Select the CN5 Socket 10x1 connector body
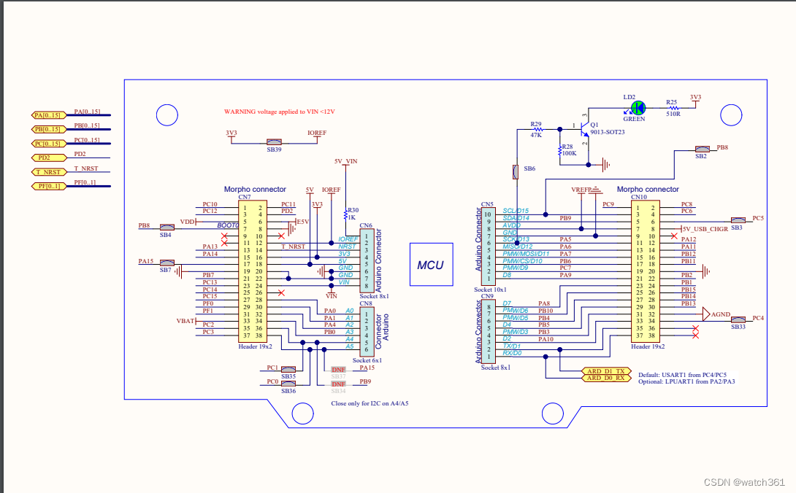This screenshot has width=796, height=493. tap(489, 246)
